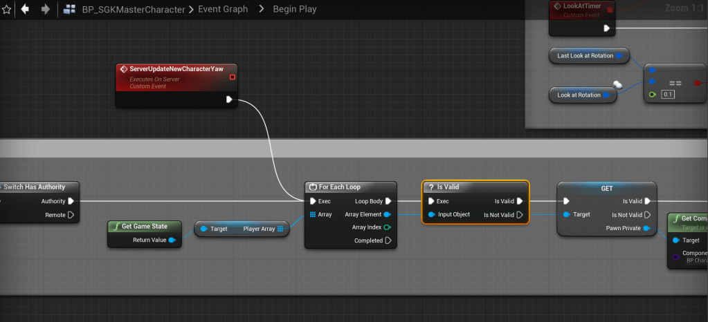
Task: Click the Player Array output pin
Action: pos(280,229)
